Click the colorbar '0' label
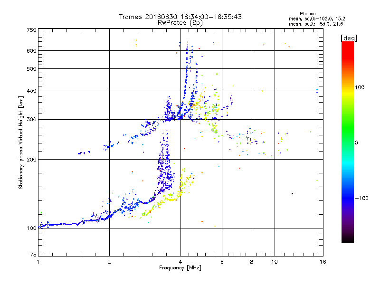Image resolution: width=380 pixels, height=285 pixels. point(356,143)
